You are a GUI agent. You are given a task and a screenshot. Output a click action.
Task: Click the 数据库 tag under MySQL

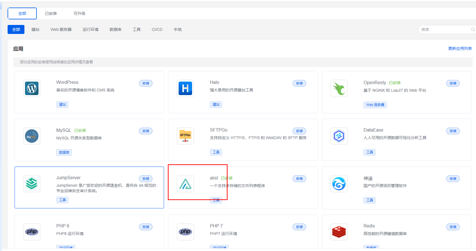point(64,153)
